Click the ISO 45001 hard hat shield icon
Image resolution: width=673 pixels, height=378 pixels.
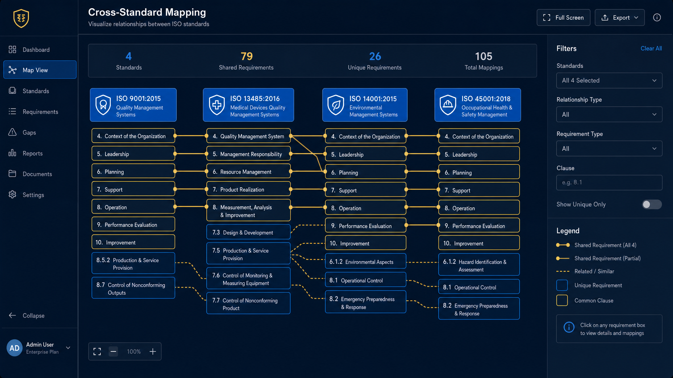point(448,105)
